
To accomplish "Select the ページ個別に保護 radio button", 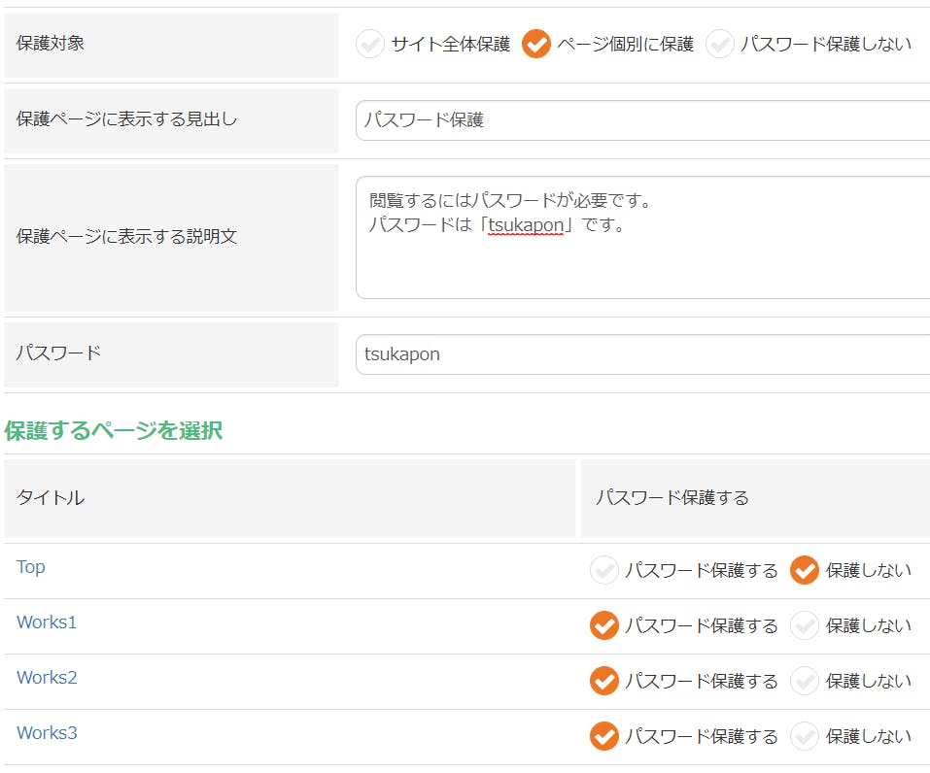I will point(534,43).
